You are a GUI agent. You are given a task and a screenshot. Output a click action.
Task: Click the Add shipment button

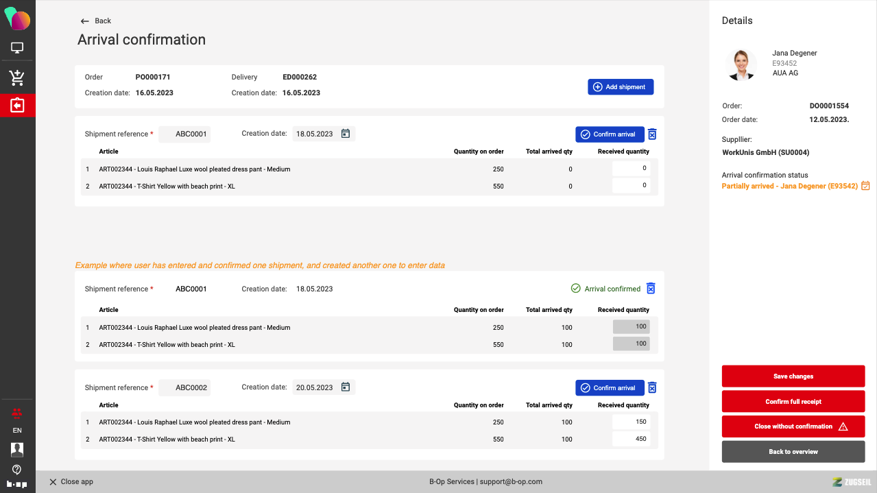coord(620,87)
